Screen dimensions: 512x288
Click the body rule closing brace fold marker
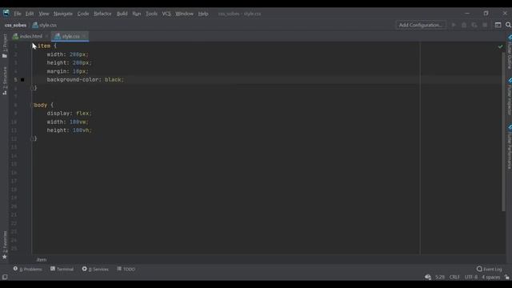33,138
